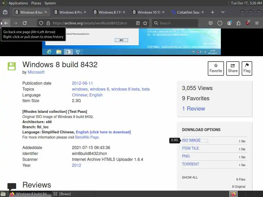Expand the list all tabs chevron

tap(223, 12)
